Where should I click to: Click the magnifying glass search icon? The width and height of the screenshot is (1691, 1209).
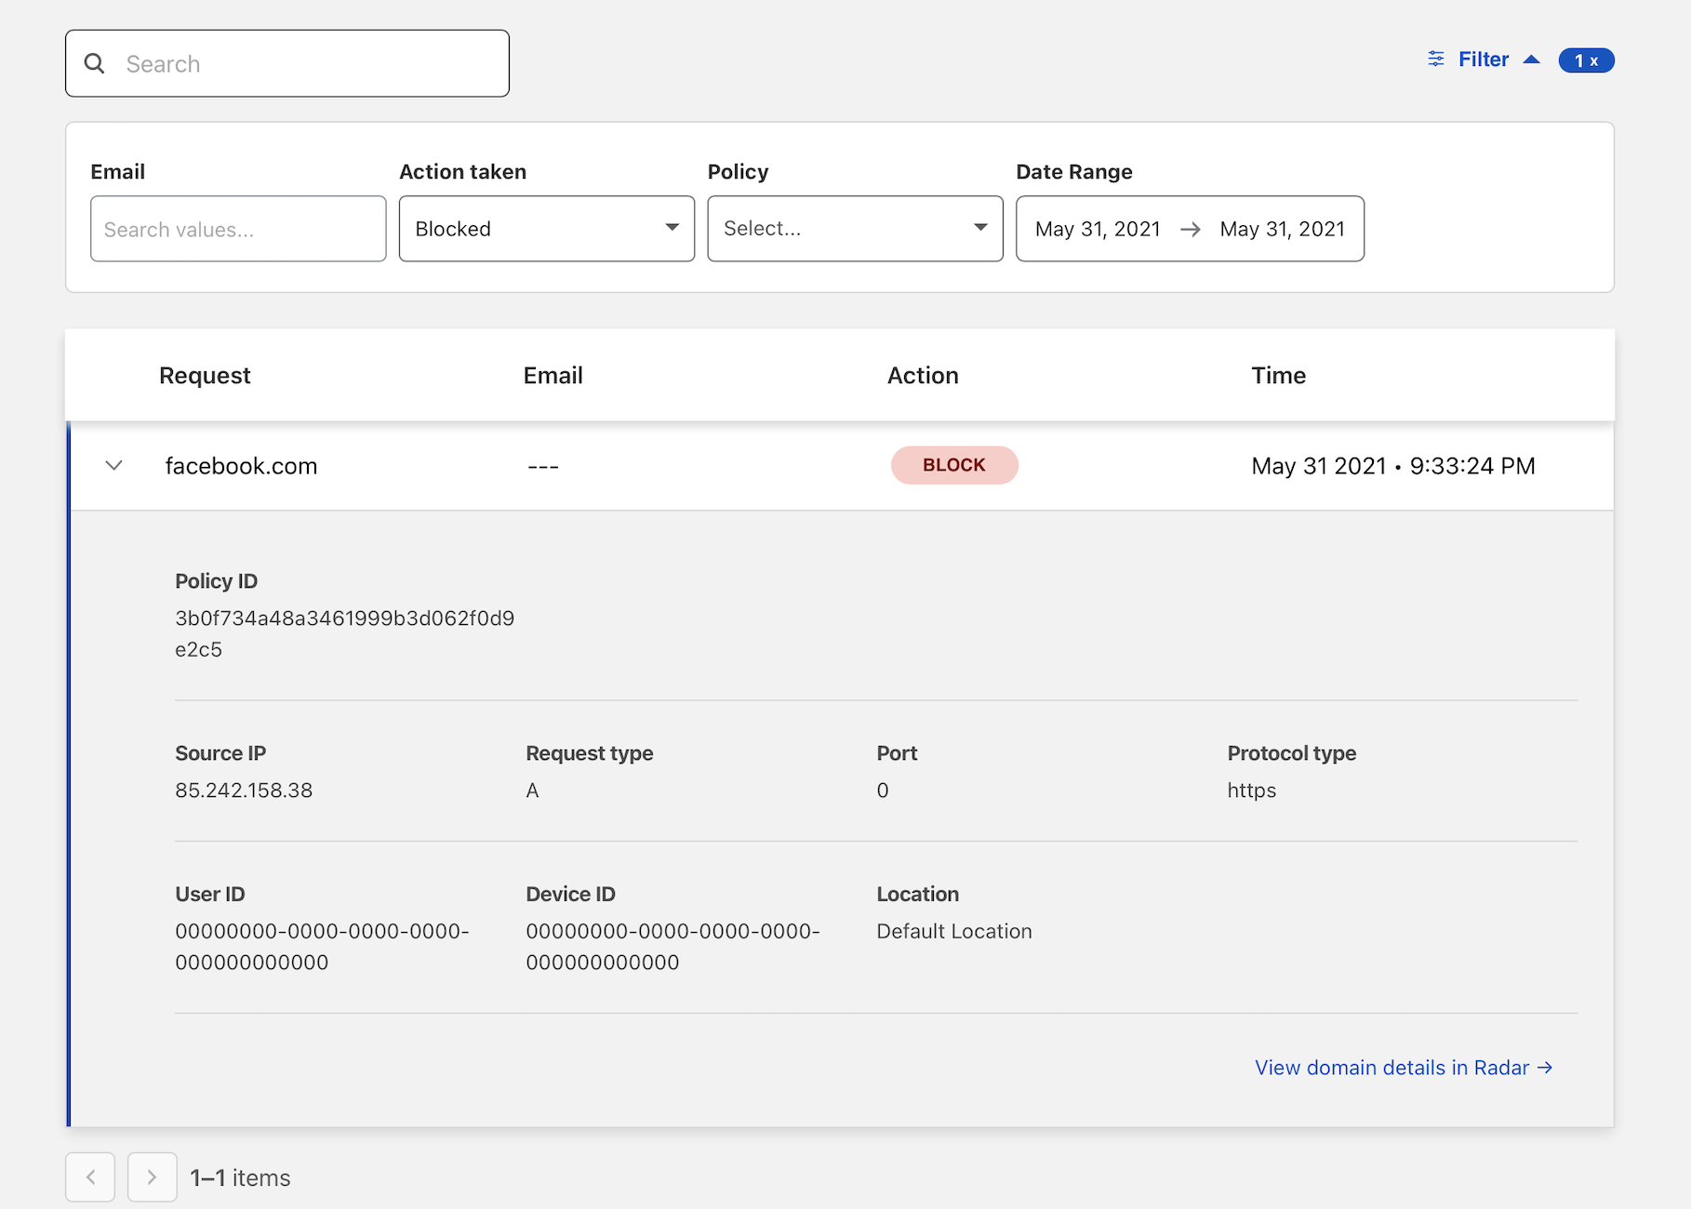pyautogui.click(x=95, y=63)
